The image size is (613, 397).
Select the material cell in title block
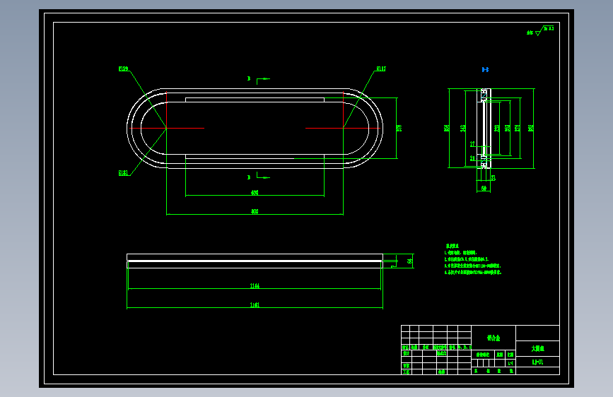tap(494, 338)
